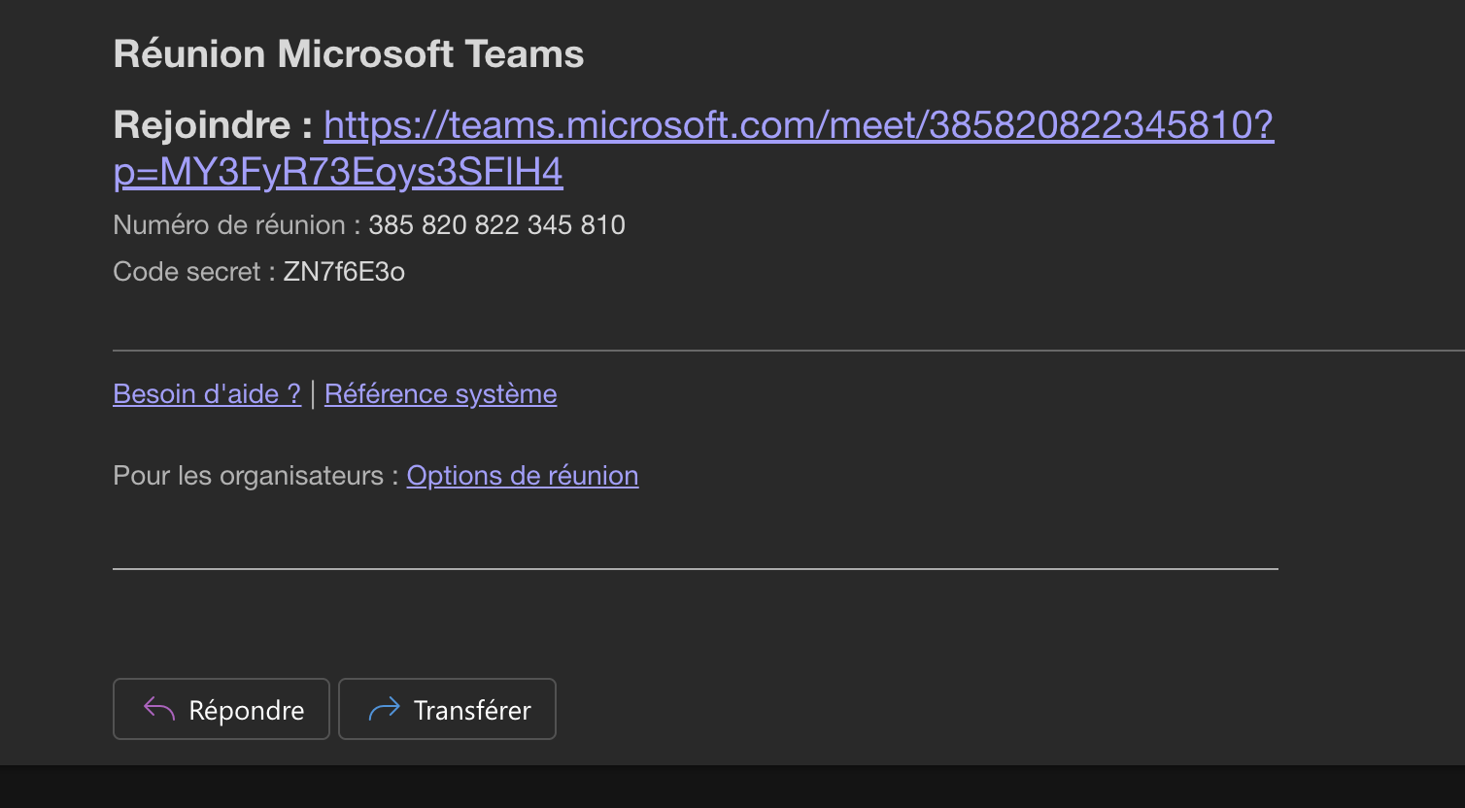Click the p=MY3FyR73Eoys3SFlH4 part of the link
Screen dimensions: 1465x808
(338, 172)
